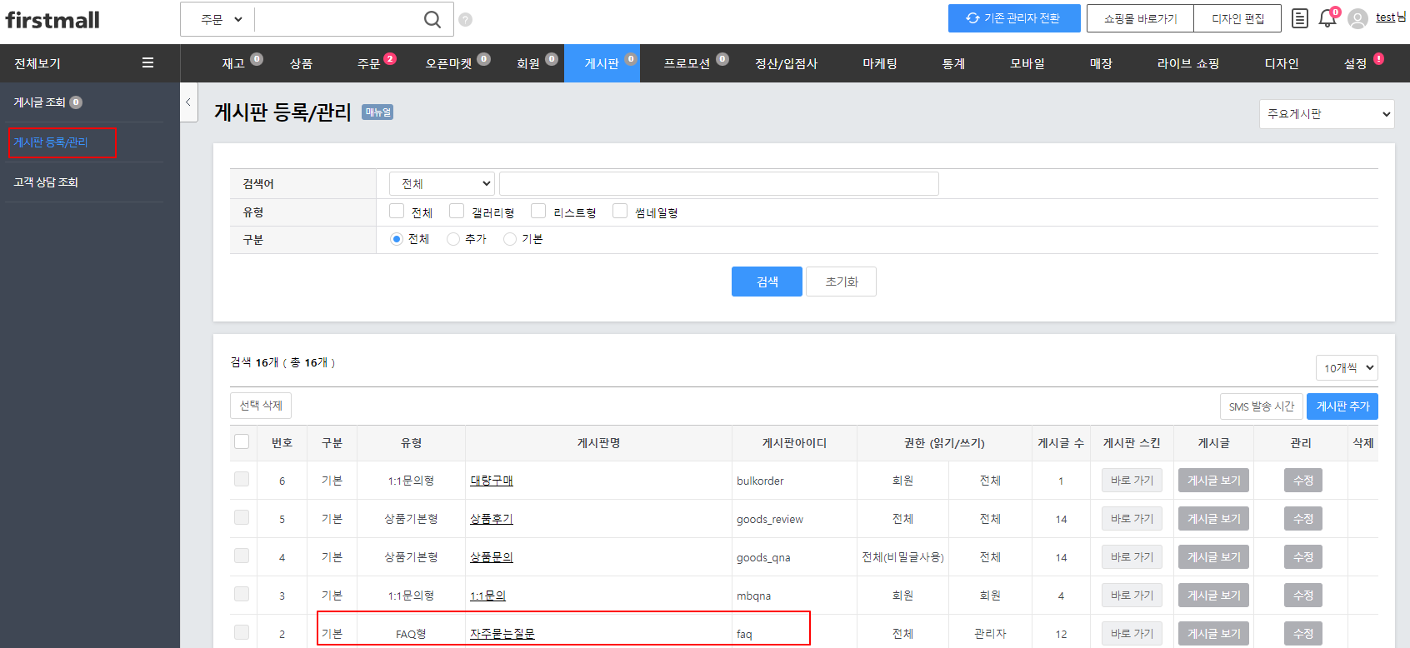Open the 10개씩 page size dropdown
The image size is (1410, 648).
point(1347,368)
